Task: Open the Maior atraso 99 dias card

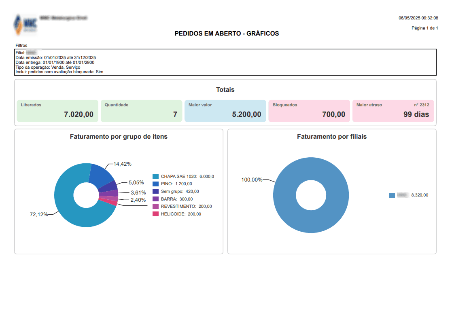Action: pos(393,111)
